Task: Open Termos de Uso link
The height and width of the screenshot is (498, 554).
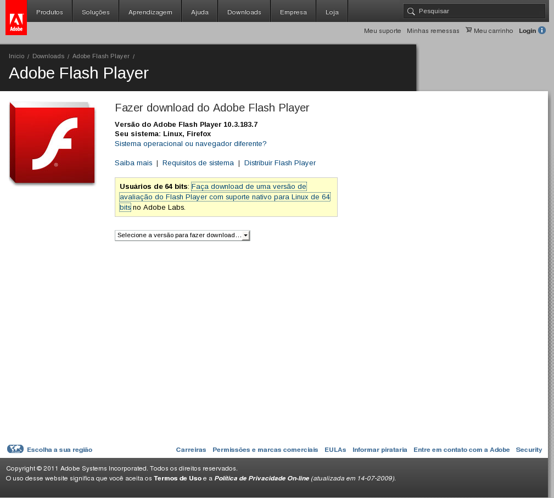Action: click(177, 478)
